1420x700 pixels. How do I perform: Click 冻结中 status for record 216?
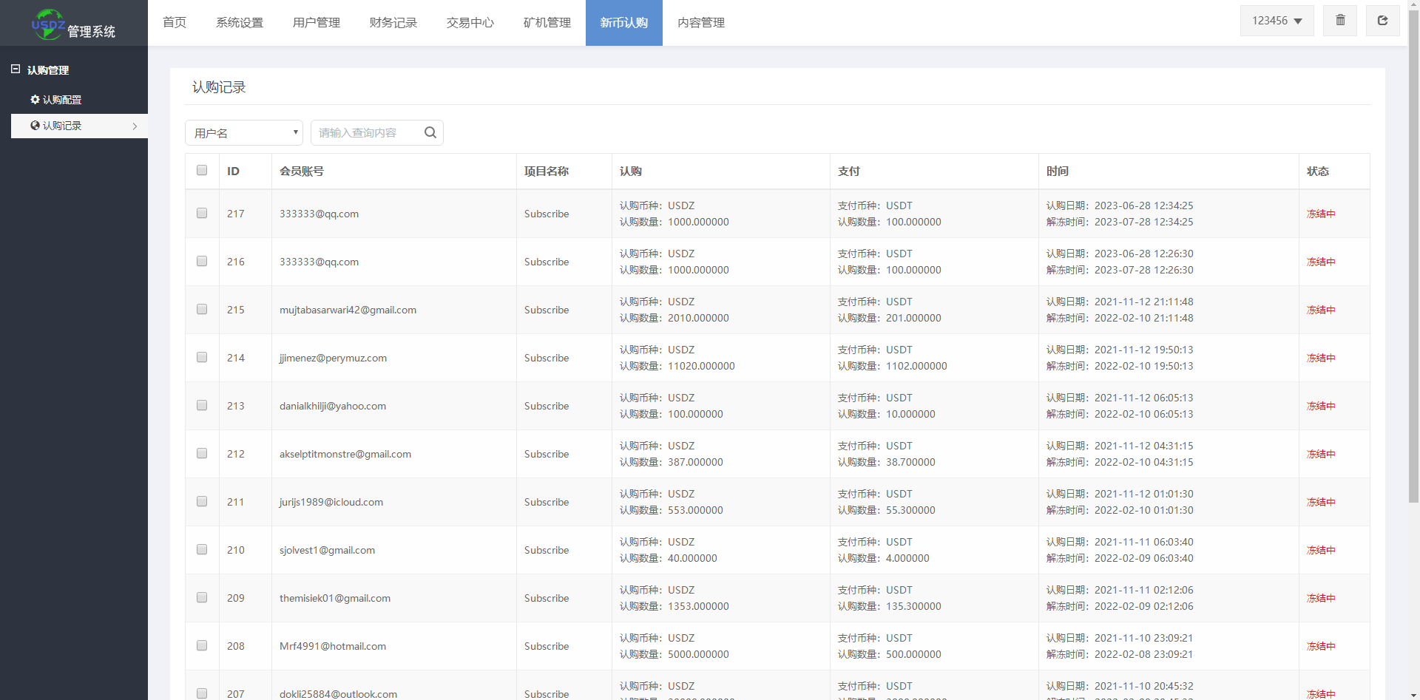(x=1321, y=262)
